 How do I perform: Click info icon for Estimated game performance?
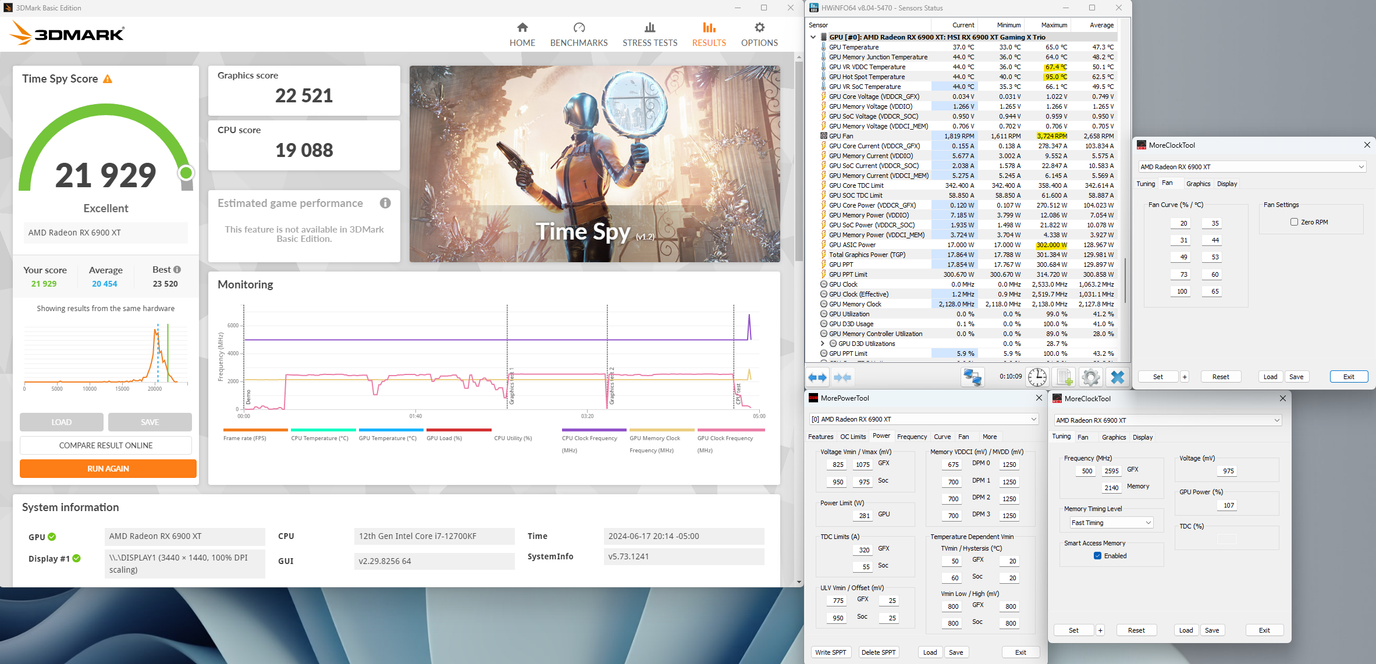point(385,203)
